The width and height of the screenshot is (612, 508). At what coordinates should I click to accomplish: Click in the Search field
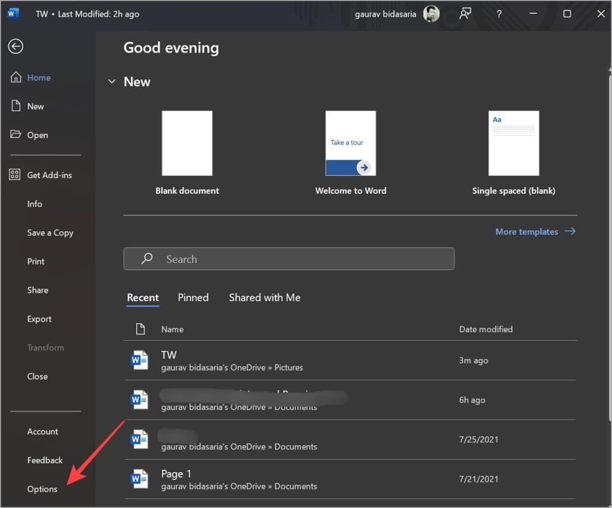click(289, 259)
